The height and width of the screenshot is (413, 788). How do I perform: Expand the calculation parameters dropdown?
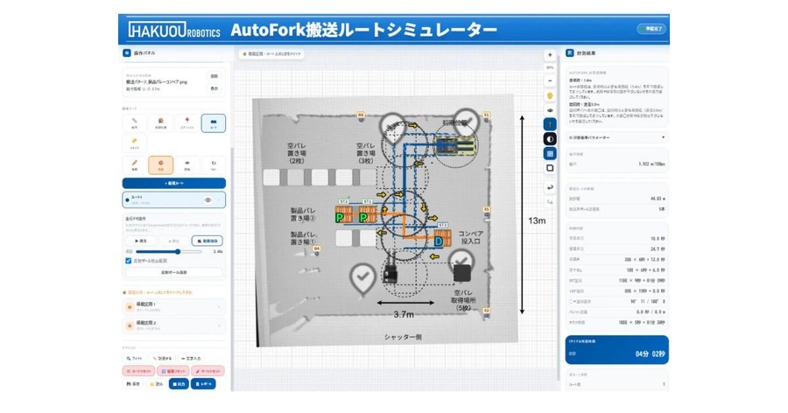[x=616, y=137]
